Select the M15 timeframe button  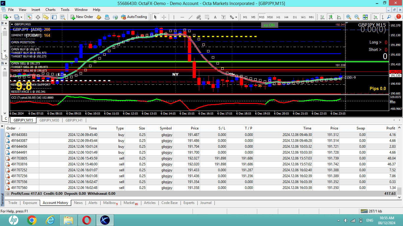[262, 17]
